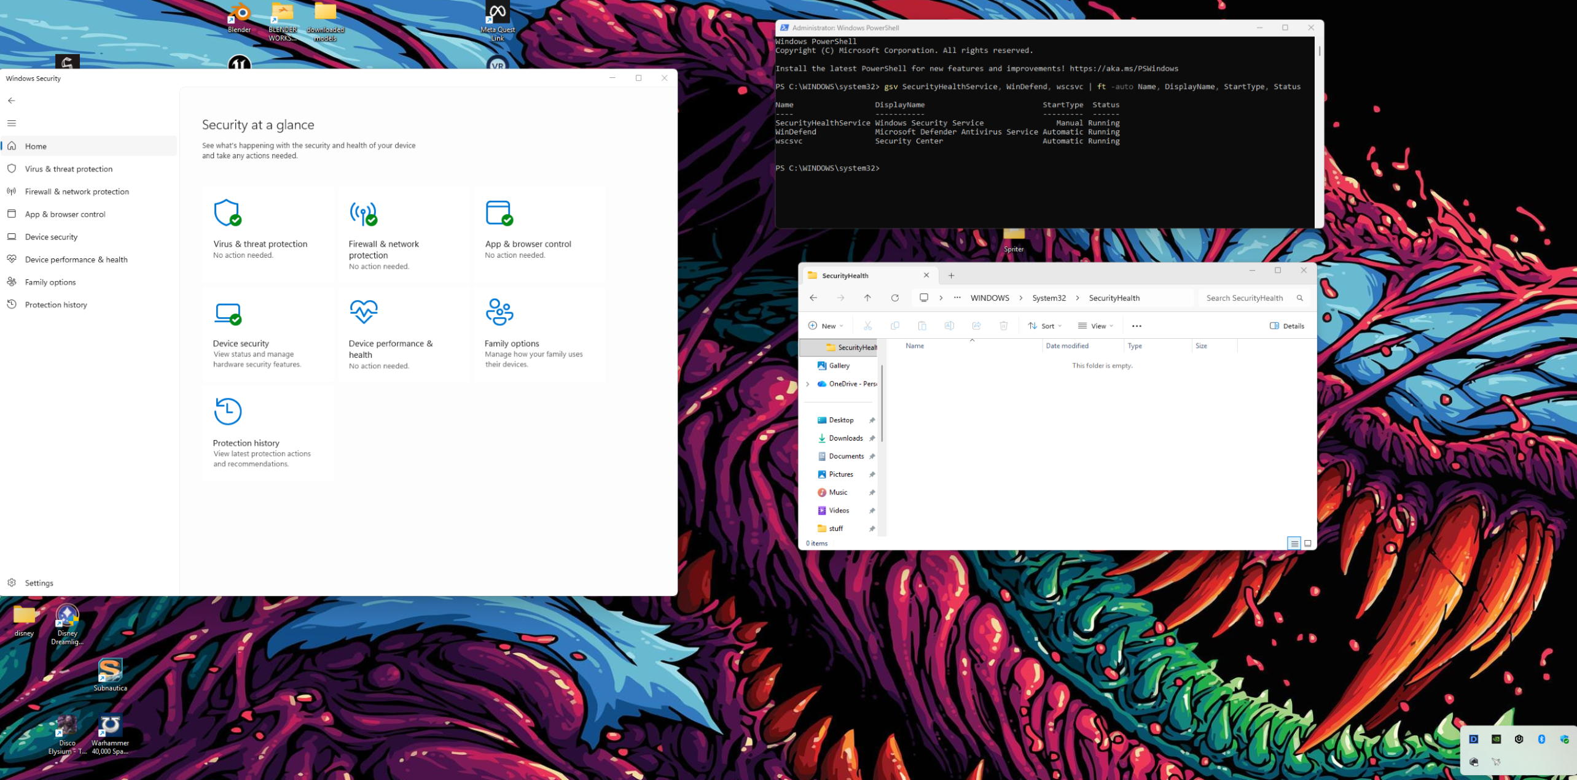Switch to large thumbnails view button
This screenshot has height=780, width=1577.
(x=1308, y=544)
